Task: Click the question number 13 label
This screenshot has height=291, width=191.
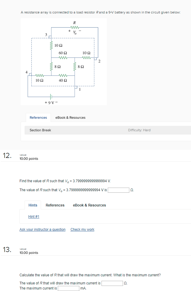Action: tap(7, 250)
